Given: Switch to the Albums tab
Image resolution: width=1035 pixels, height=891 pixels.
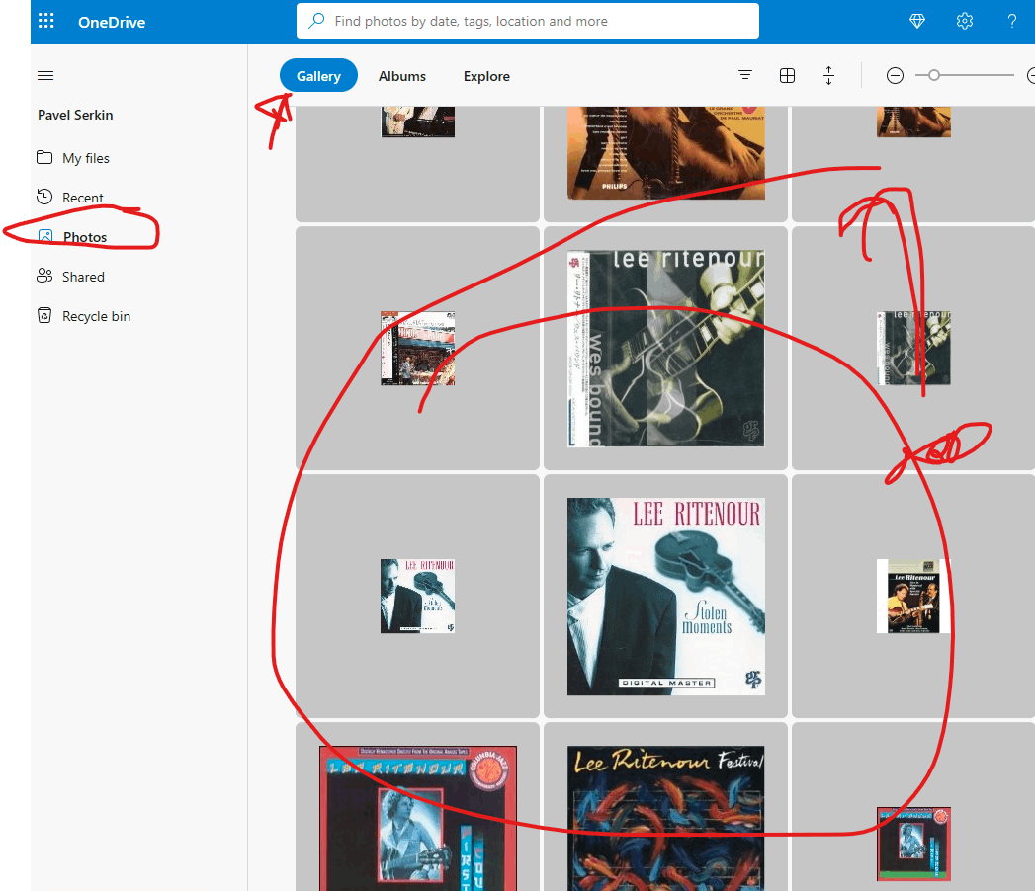Looking at the screenshot, I should (x=401, y=76).
